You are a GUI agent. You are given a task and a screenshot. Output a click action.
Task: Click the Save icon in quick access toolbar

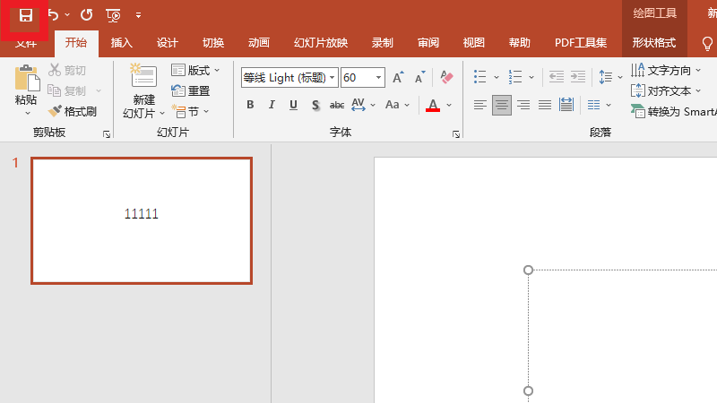click(26, 15)
